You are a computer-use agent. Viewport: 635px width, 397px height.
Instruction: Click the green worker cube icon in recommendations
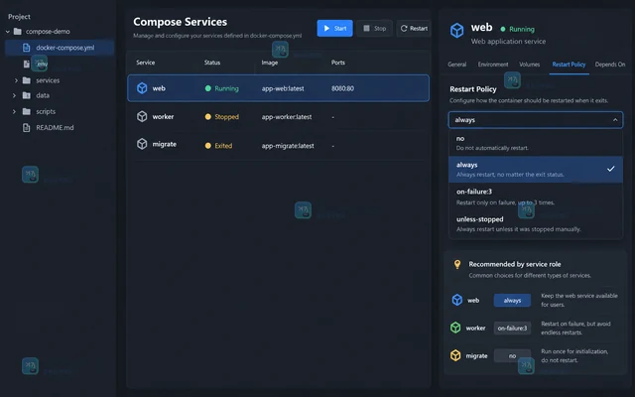coord(455,328)
